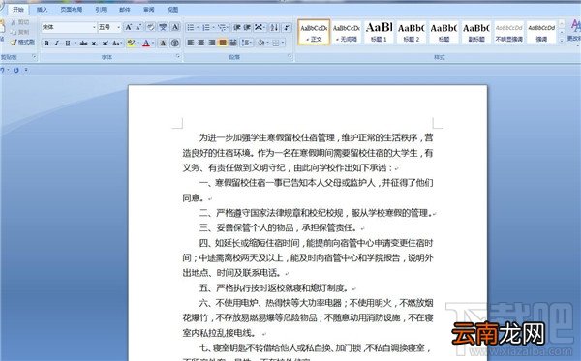
Task: Click the character border (A) icon
Action: tap(175, 27)
